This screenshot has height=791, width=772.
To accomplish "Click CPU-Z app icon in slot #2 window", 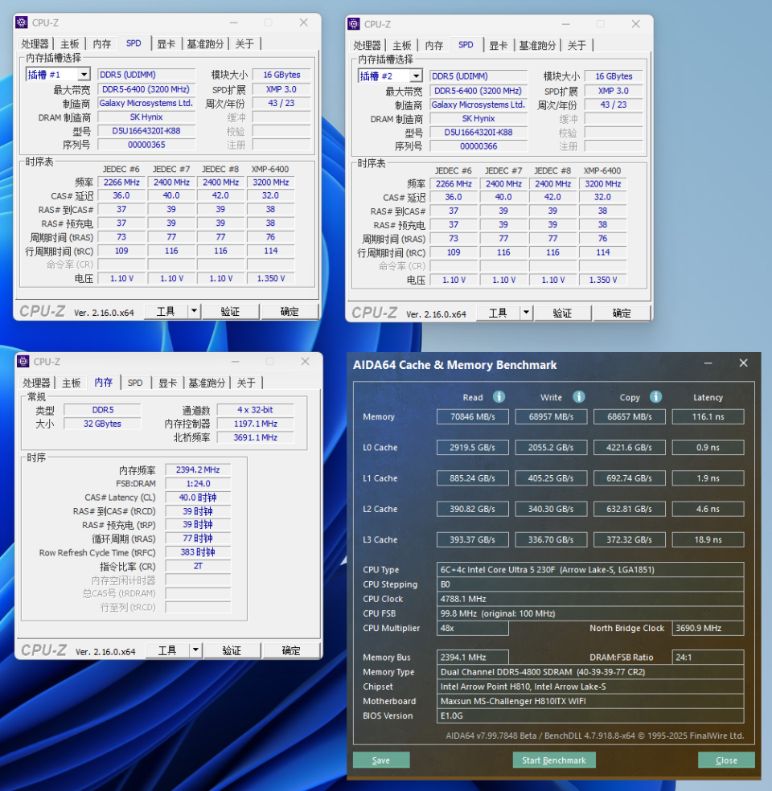I will tap(354, 23).
